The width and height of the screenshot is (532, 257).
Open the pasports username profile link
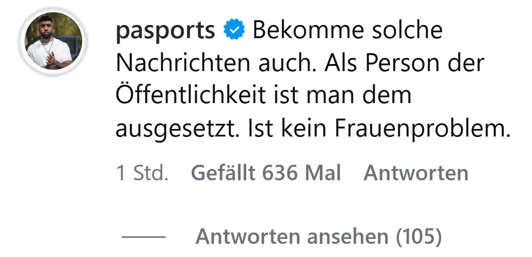pyautogui.click(x=165, y=31)
